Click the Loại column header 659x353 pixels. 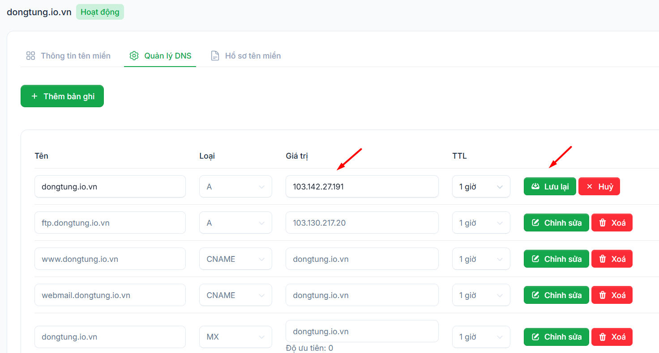tap(207, 156)
